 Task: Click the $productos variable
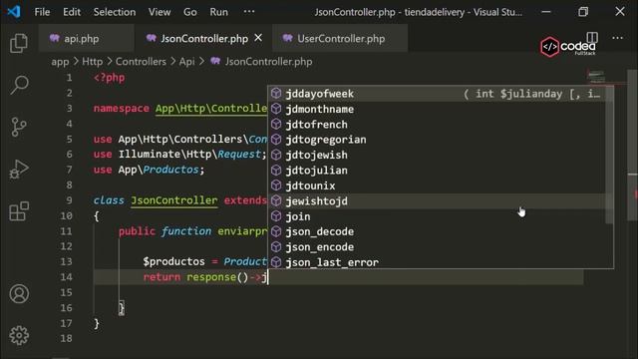(173, 261)
